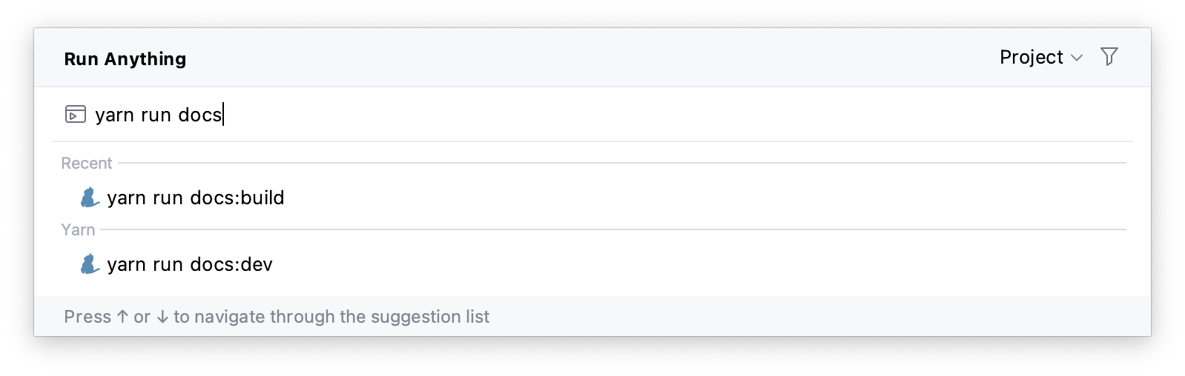Click the Yarn section header label
This screenshot has height=376, width=1185.
pos(78,230)
